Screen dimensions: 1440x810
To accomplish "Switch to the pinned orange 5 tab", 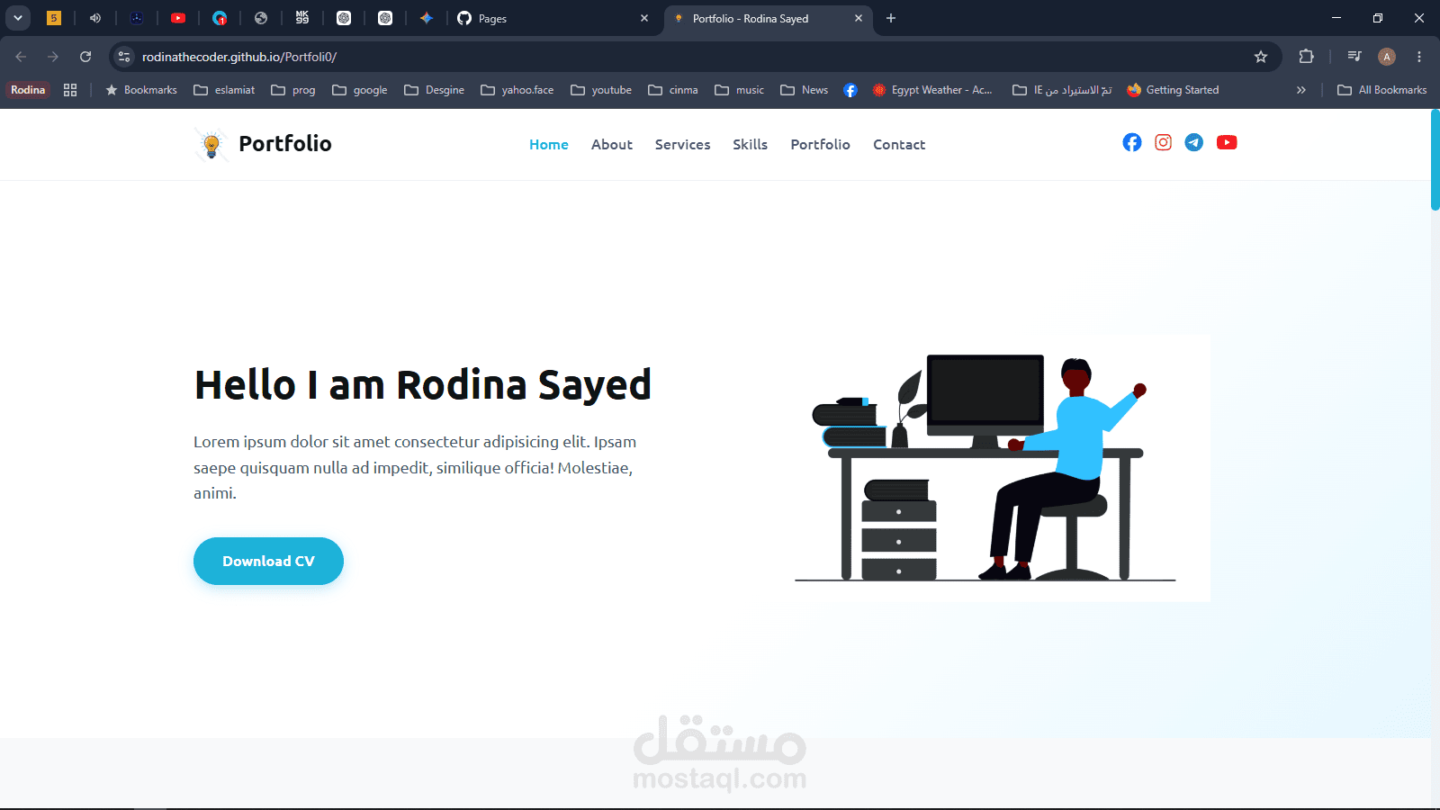I will [54, 18].
